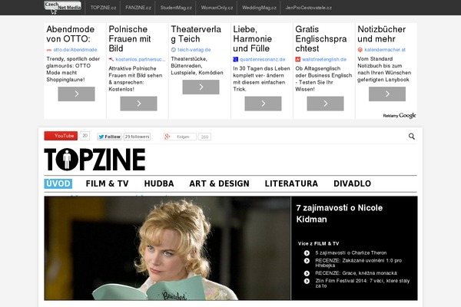Image resolution: width=461 pixels, height=307 pixels.
Task: Select the LITERATURA navigation tab
Action: pyautogui.click(x=291, y=183)
